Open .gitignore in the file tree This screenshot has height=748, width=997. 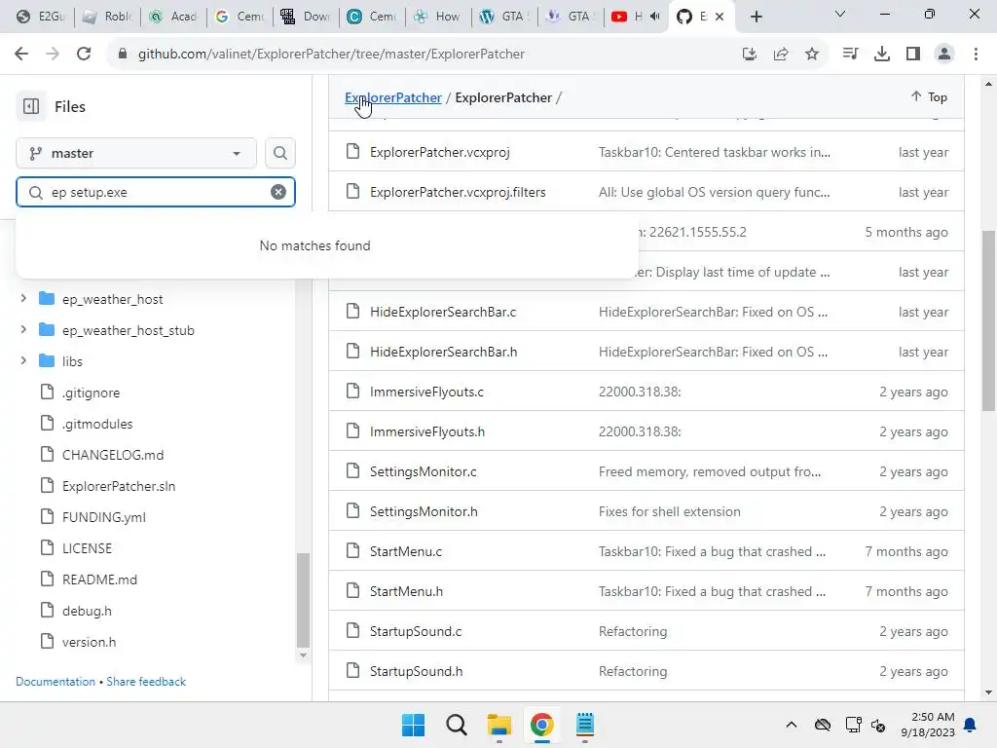(x=91, y=393)
